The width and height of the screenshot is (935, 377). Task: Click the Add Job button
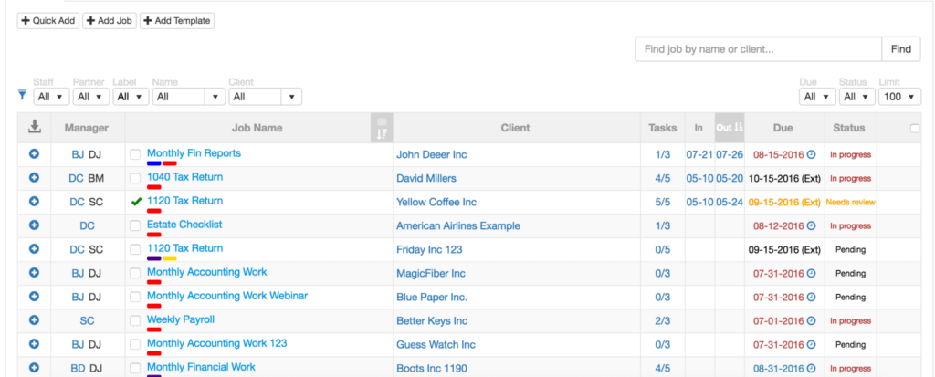click(x=110, y=21)
